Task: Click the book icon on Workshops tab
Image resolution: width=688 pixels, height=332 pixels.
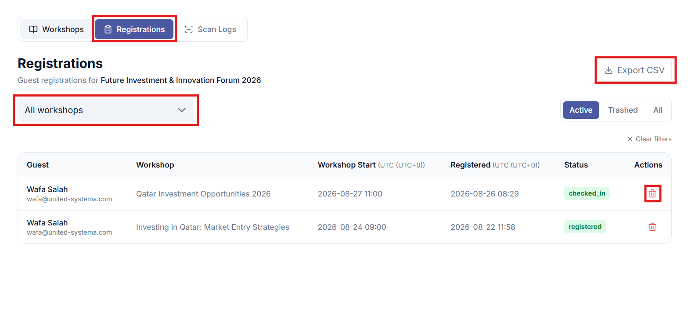Action: point(33,29)
